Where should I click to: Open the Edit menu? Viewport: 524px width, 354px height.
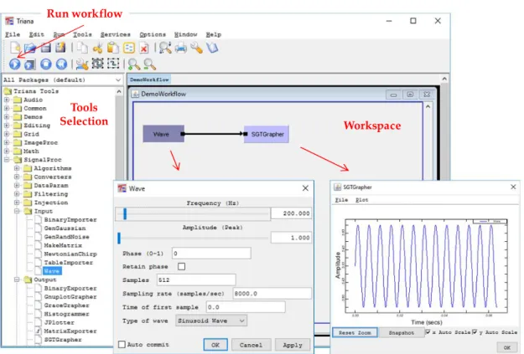pyautogui.click(x=36, y=34)
